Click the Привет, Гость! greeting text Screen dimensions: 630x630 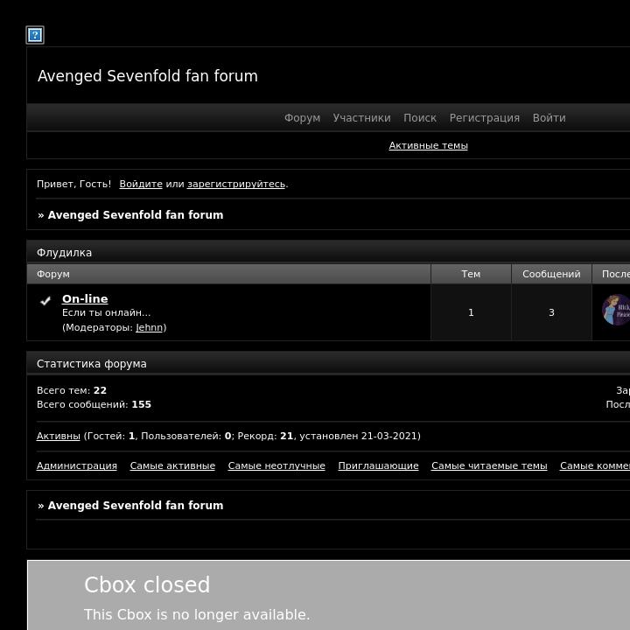pos(73,184)
